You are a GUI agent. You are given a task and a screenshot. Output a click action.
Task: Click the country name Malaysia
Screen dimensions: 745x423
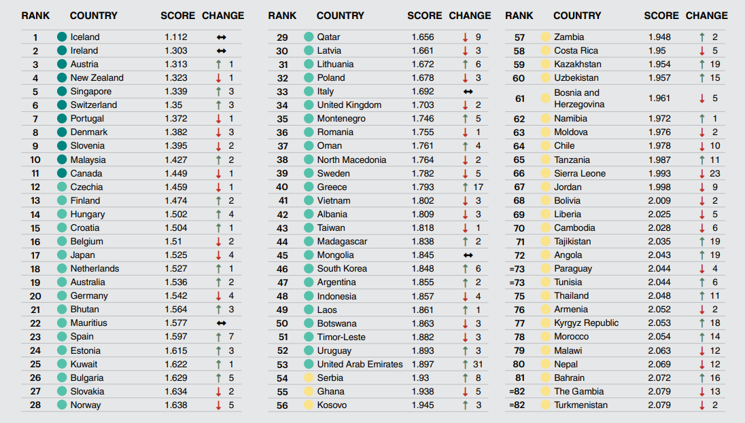click(x=88, y=160)
